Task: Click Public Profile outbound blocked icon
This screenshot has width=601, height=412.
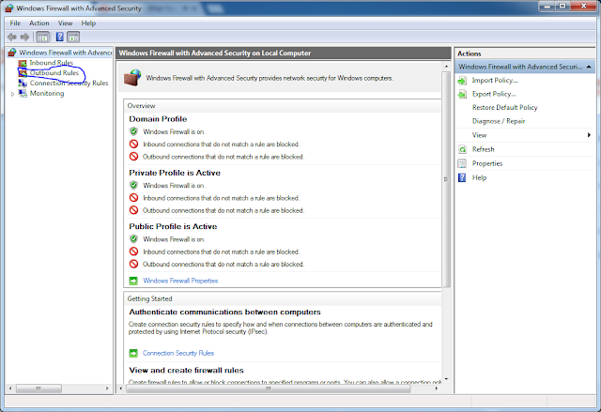Action: 133,264
